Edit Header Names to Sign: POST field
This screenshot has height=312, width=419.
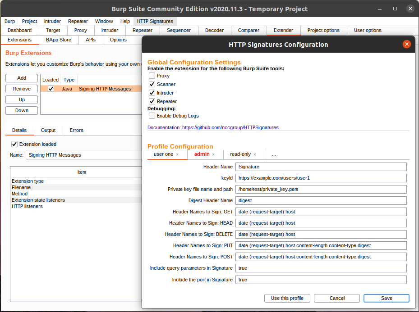point(321,257)
